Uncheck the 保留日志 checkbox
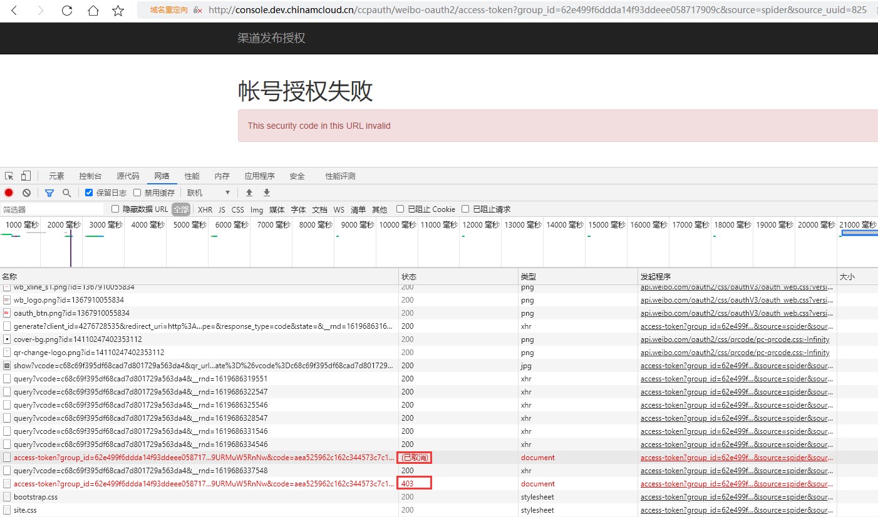 (x=89, y=193)
